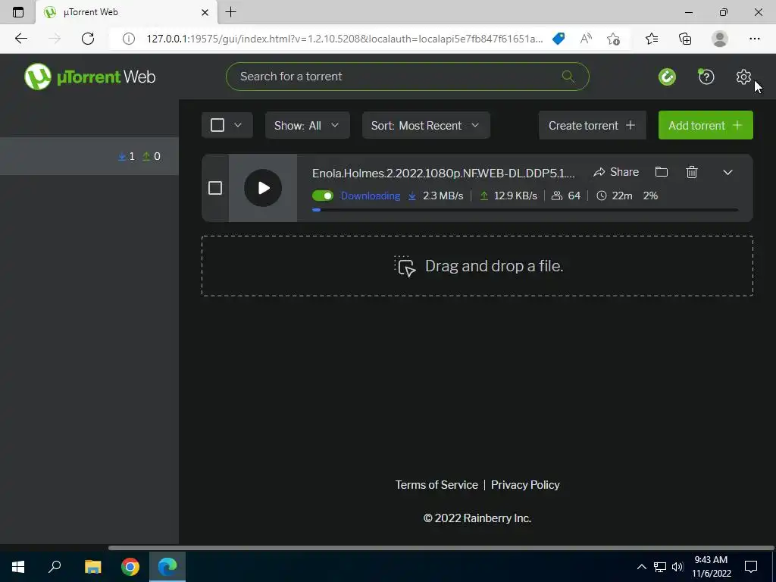Toggle the Enola Holmes download switch off

[x=323, y=196]
